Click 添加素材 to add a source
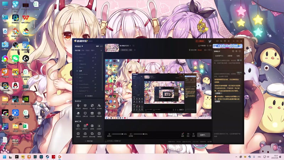Screen dimensions: 284x160 click(89, 96)
